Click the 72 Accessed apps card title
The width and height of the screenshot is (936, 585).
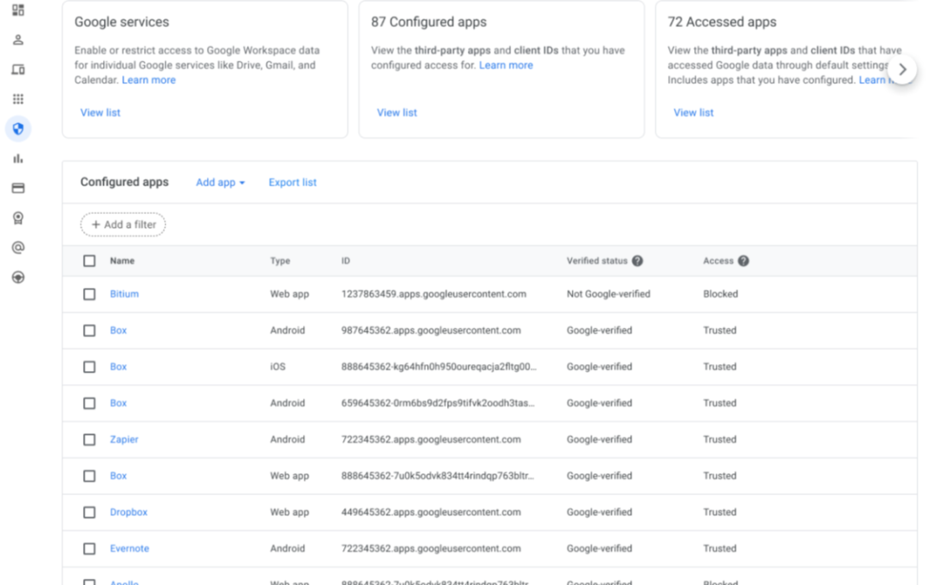click(x=722, y=22)
